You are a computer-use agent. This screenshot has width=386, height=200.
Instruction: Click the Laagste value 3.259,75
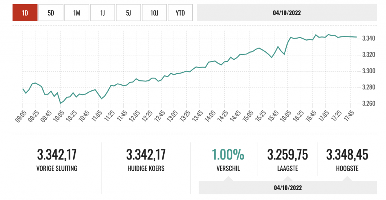[288, 155]
